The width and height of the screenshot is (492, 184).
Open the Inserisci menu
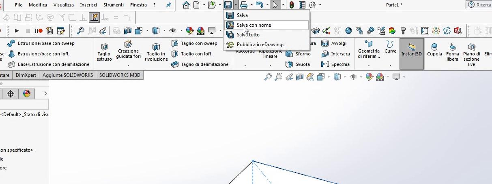point(88,5)
